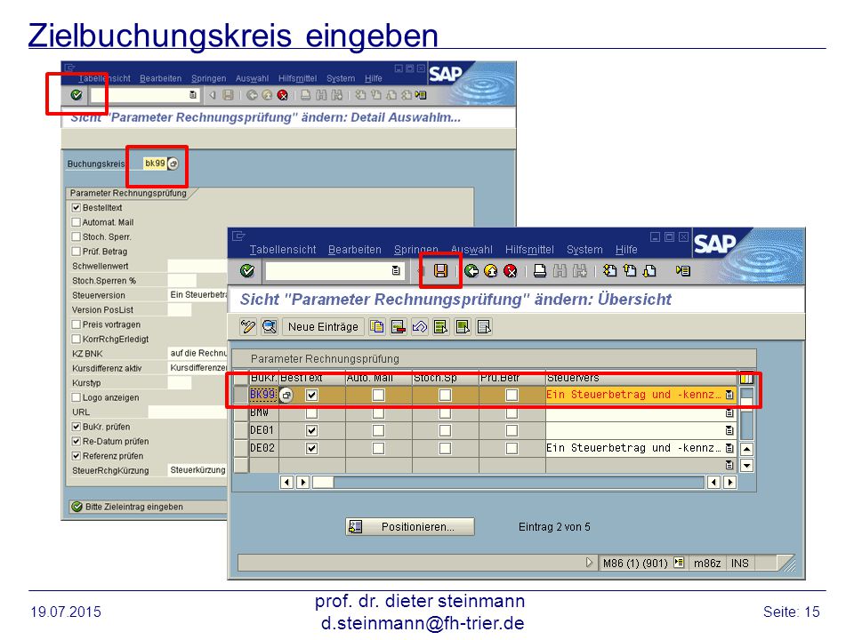This screenshot has width=854, height=640.
Task: Open Details magnifier icon beside Neue Einträge
Action: click(x=269, y=326)
